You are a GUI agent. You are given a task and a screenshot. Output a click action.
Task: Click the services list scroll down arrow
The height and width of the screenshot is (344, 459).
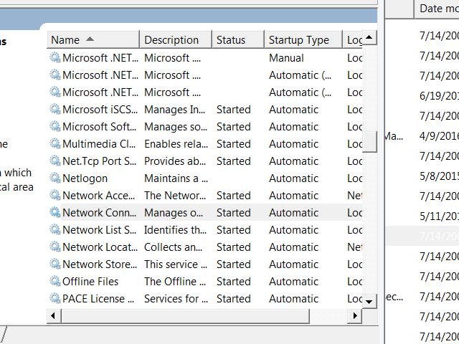pos(369,301)
